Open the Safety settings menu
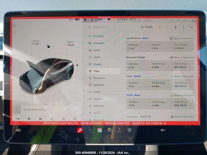 coord(95,92)
